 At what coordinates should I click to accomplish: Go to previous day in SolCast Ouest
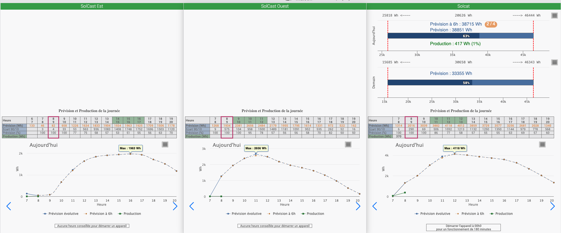192,206
